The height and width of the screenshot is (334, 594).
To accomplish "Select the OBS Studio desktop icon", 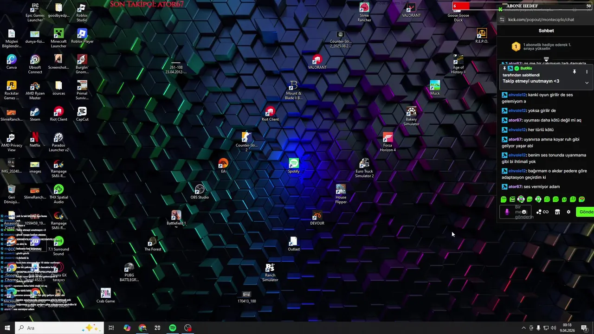I will click(200, 192).
